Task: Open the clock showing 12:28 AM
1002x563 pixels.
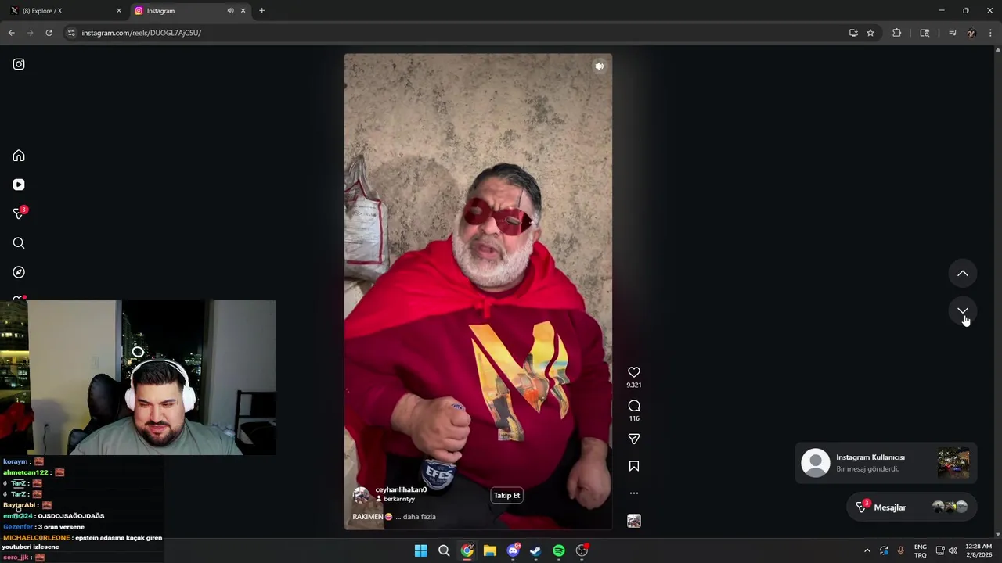Action: click(979, 550)
